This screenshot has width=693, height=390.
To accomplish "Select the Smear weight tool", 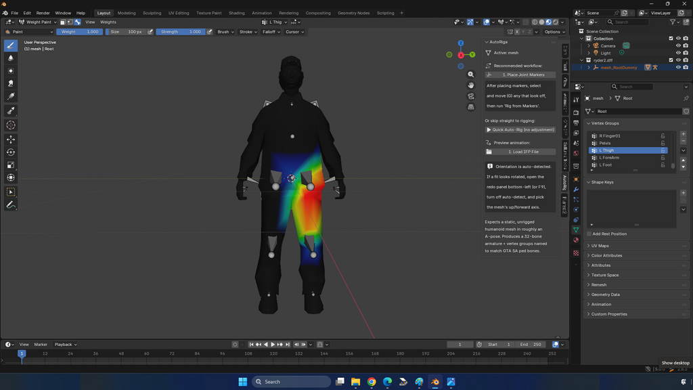I will click(x=11, y=83).
